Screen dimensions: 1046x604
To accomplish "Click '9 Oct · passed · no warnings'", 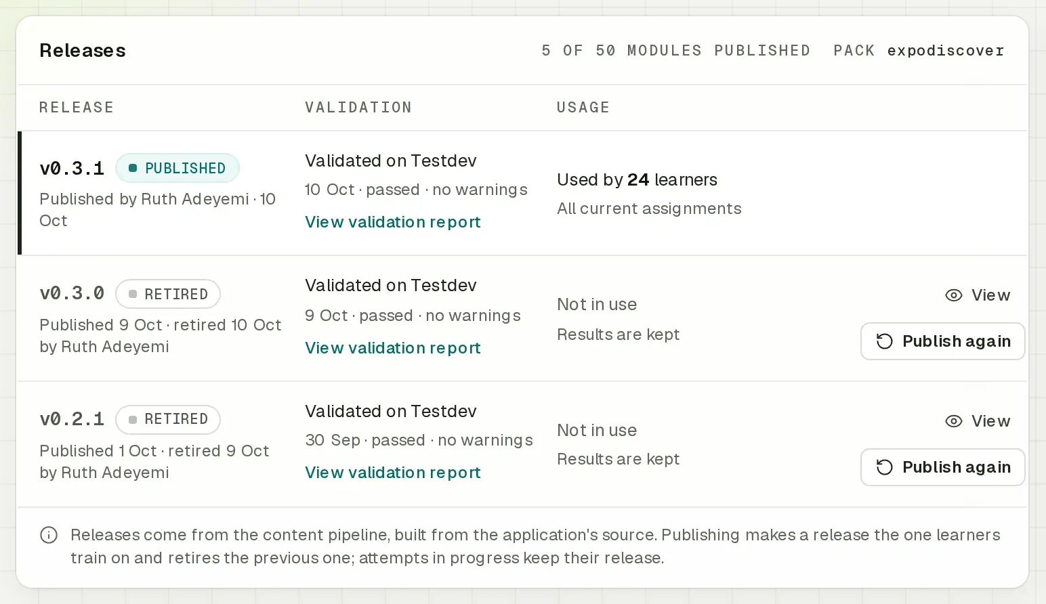I will point(413,316).
